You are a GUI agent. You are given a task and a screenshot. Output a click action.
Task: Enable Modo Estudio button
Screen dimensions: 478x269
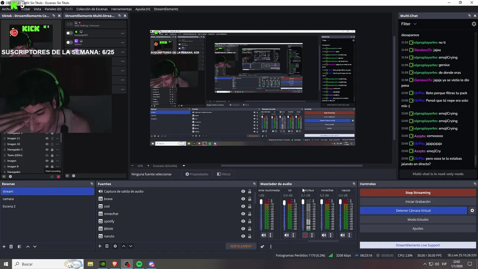(418, 220)
